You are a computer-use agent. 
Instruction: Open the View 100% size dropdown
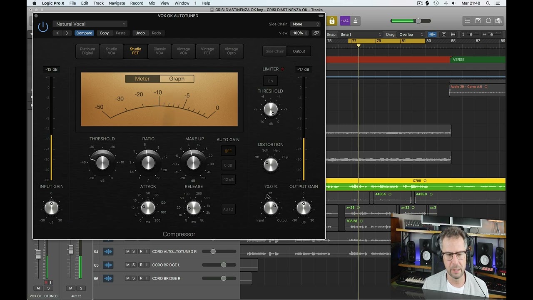click(x=300, y=33)
